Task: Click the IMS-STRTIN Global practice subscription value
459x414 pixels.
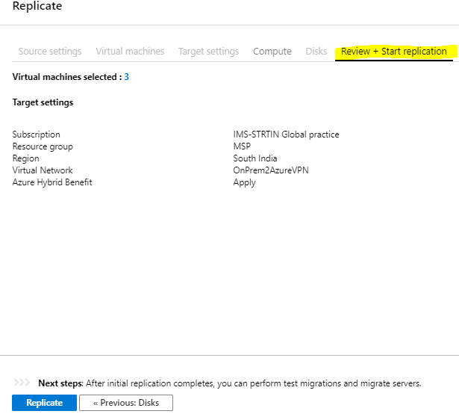Action: [286, 135]
